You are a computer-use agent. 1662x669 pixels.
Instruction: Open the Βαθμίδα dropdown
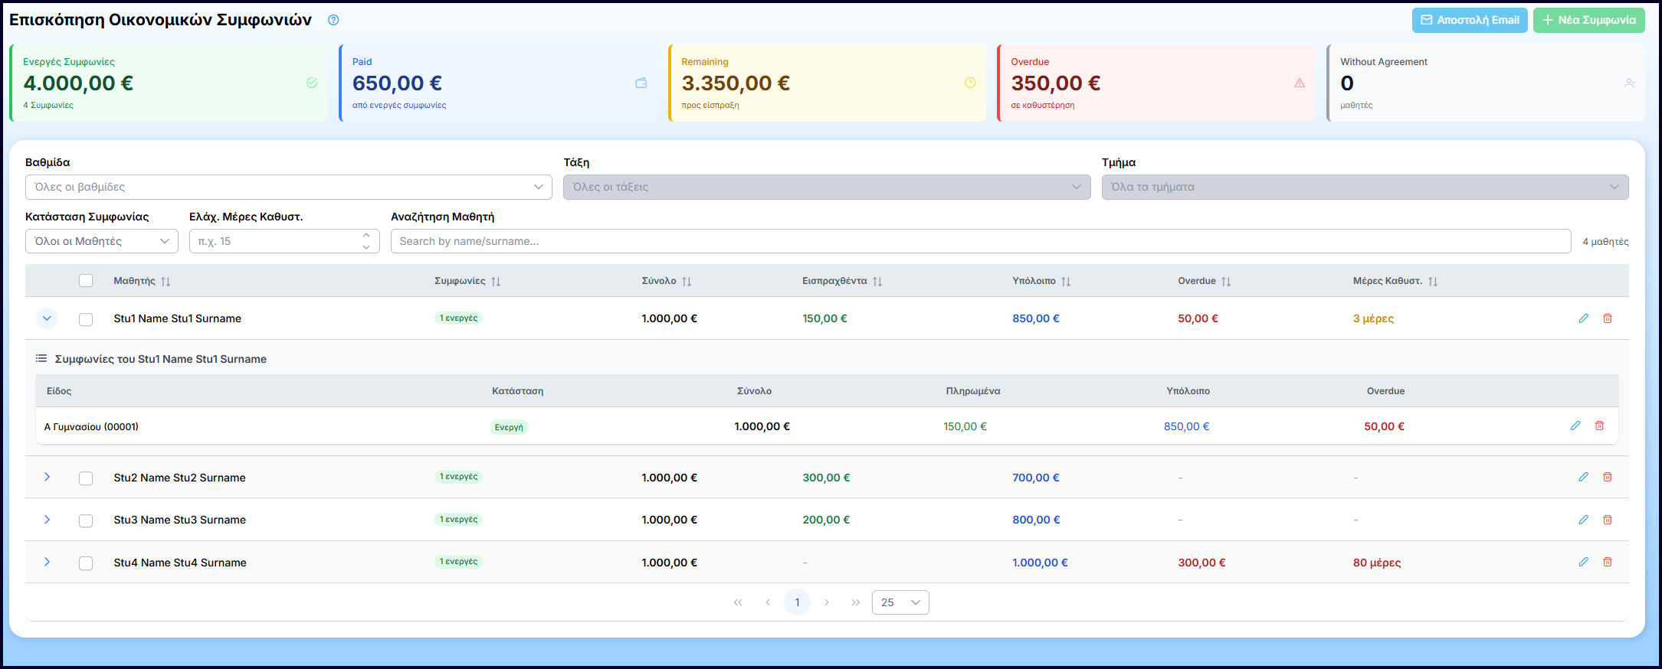[x=288, y=187]
